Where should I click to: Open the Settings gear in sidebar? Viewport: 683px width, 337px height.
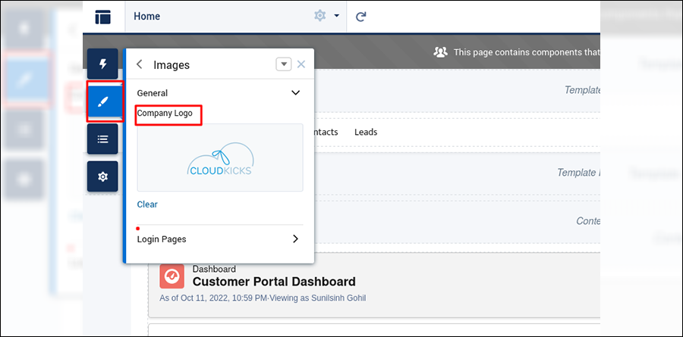pos(102,176)
